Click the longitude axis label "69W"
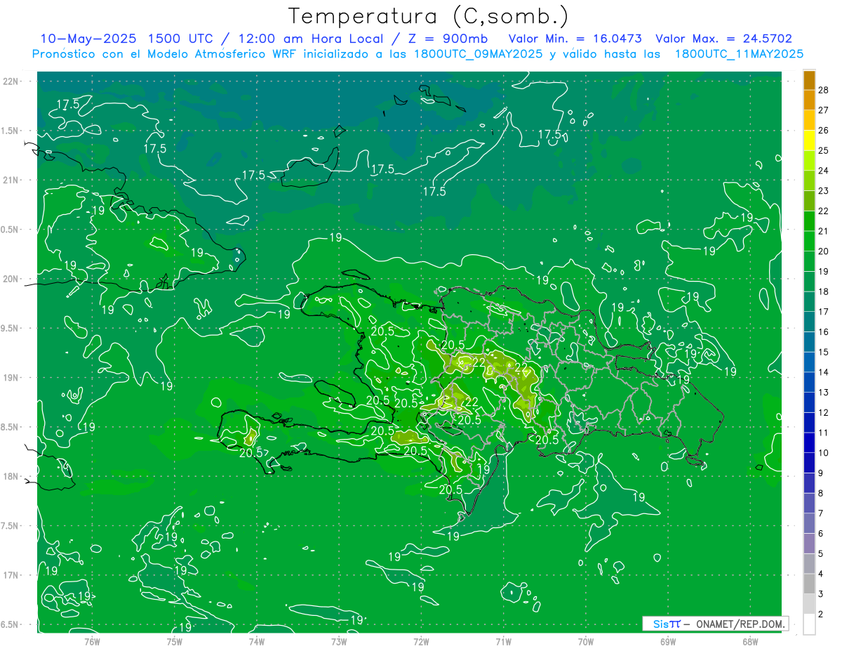This screenshot has height=651, width=842. coord(668,640)
